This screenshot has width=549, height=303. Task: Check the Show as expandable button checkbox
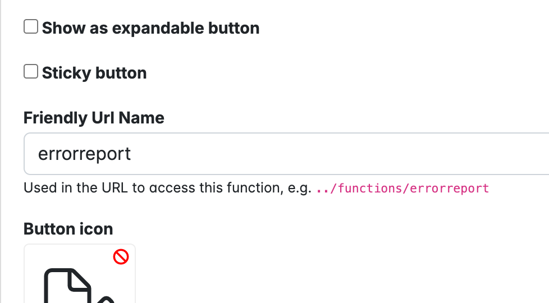point(31,27)
